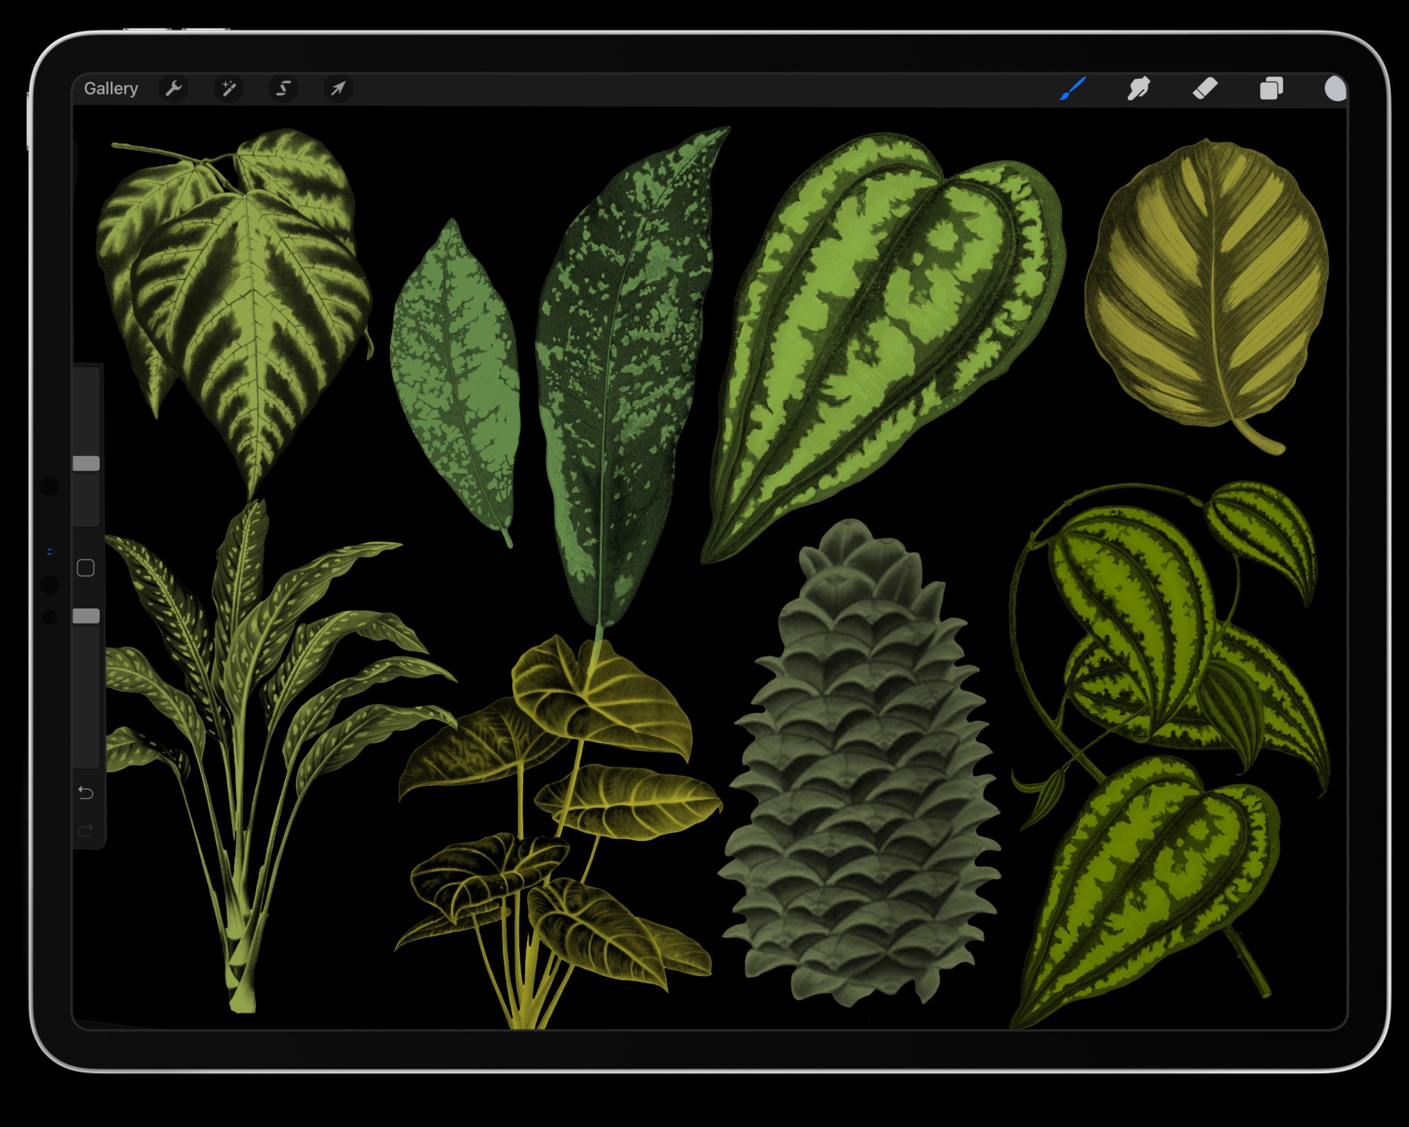This screenshot has width=1409, height=1127.
Task: Select the Smudge tool
Action: (1138, 88)
